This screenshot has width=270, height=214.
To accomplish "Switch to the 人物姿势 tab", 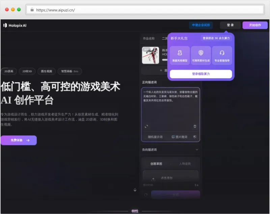I will [x=185, y=164].
